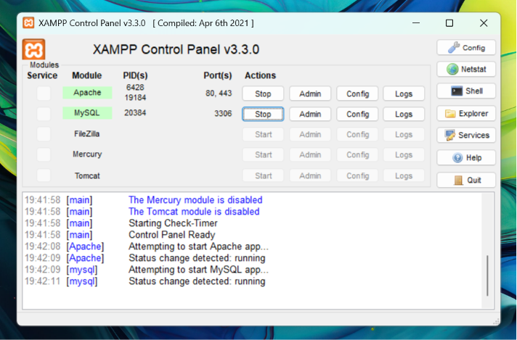Click Apache ports '80, 443'
Screen dimensions: 517x340
coord(219,94)
